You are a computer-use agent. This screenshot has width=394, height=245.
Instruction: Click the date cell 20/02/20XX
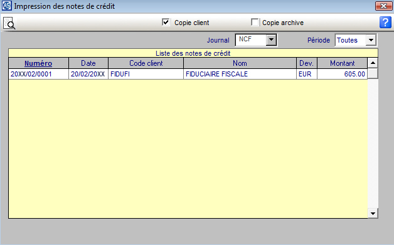pos(88,74)
